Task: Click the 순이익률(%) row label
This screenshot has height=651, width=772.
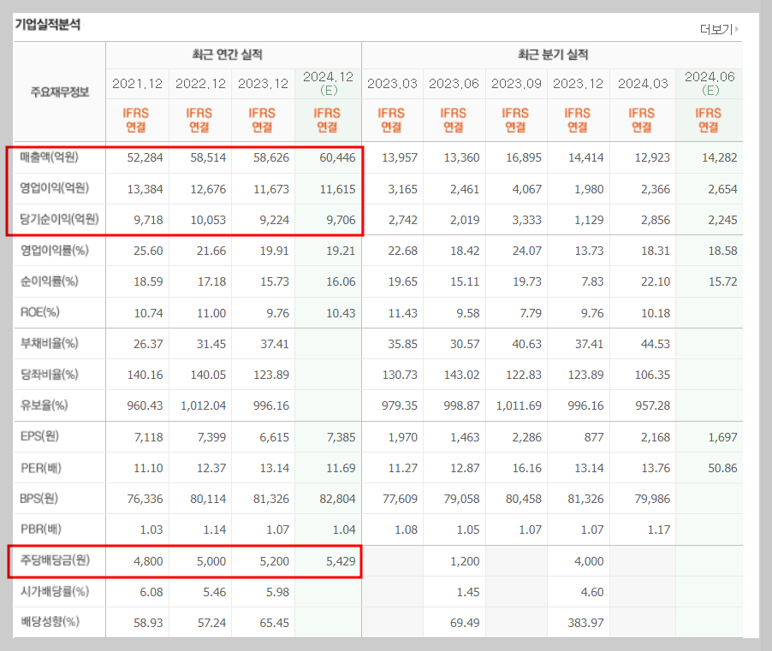Action: click(x=50, y=281)
